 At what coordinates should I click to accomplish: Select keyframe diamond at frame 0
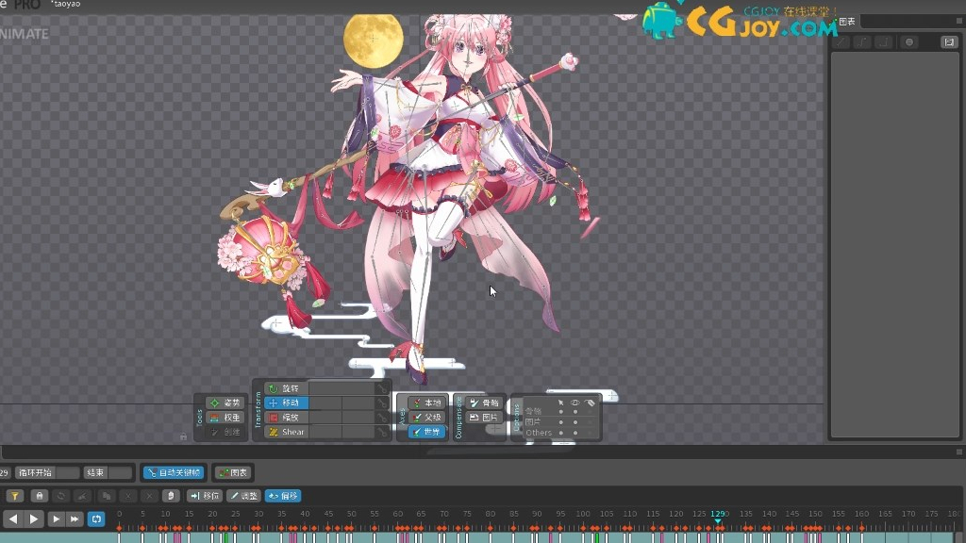coord(119,528)
